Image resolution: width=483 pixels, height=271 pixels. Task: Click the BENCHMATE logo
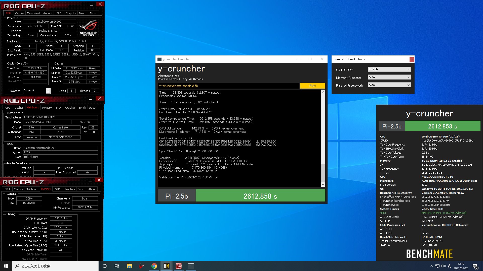(x=429, y=254)
